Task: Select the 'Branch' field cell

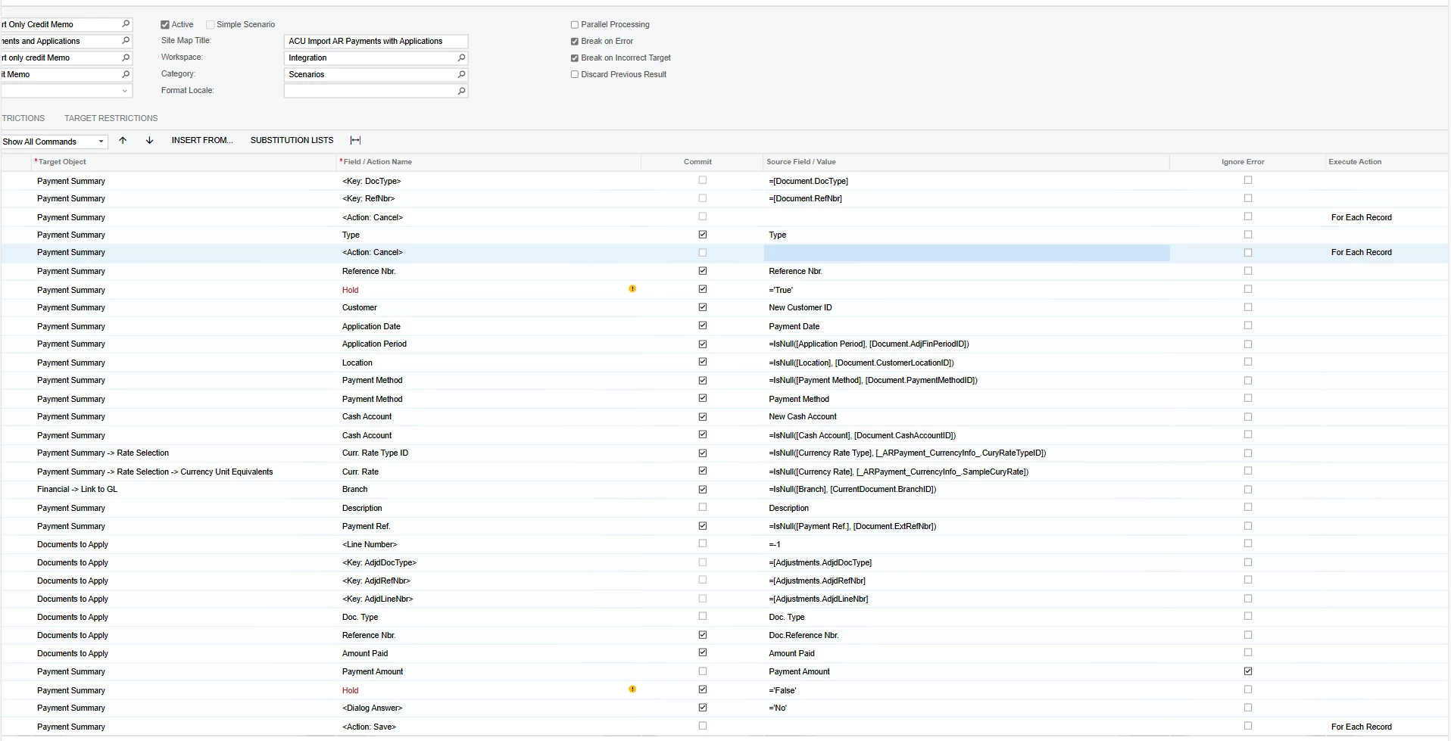Action: pos(488,489)
